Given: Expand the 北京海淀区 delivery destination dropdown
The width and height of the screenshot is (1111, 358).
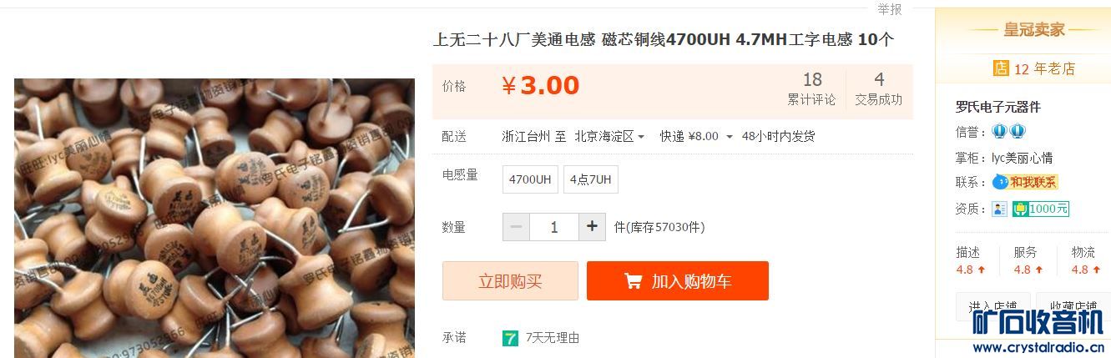Looking at the screenshot, I should point(609,136).
